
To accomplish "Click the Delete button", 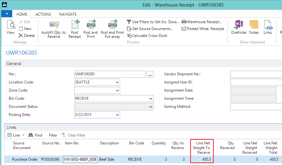I will (27, 36).
